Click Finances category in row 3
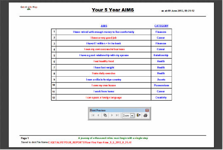Viewport: 223px width, 150px height. coord(161,43)
